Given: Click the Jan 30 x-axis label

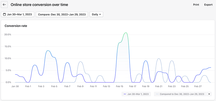Looking at the screenshot, I should click(15, 86).
